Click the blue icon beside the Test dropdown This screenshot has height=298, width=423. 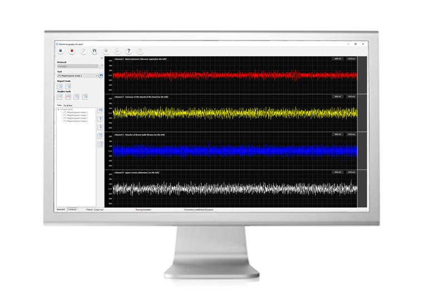101,75
